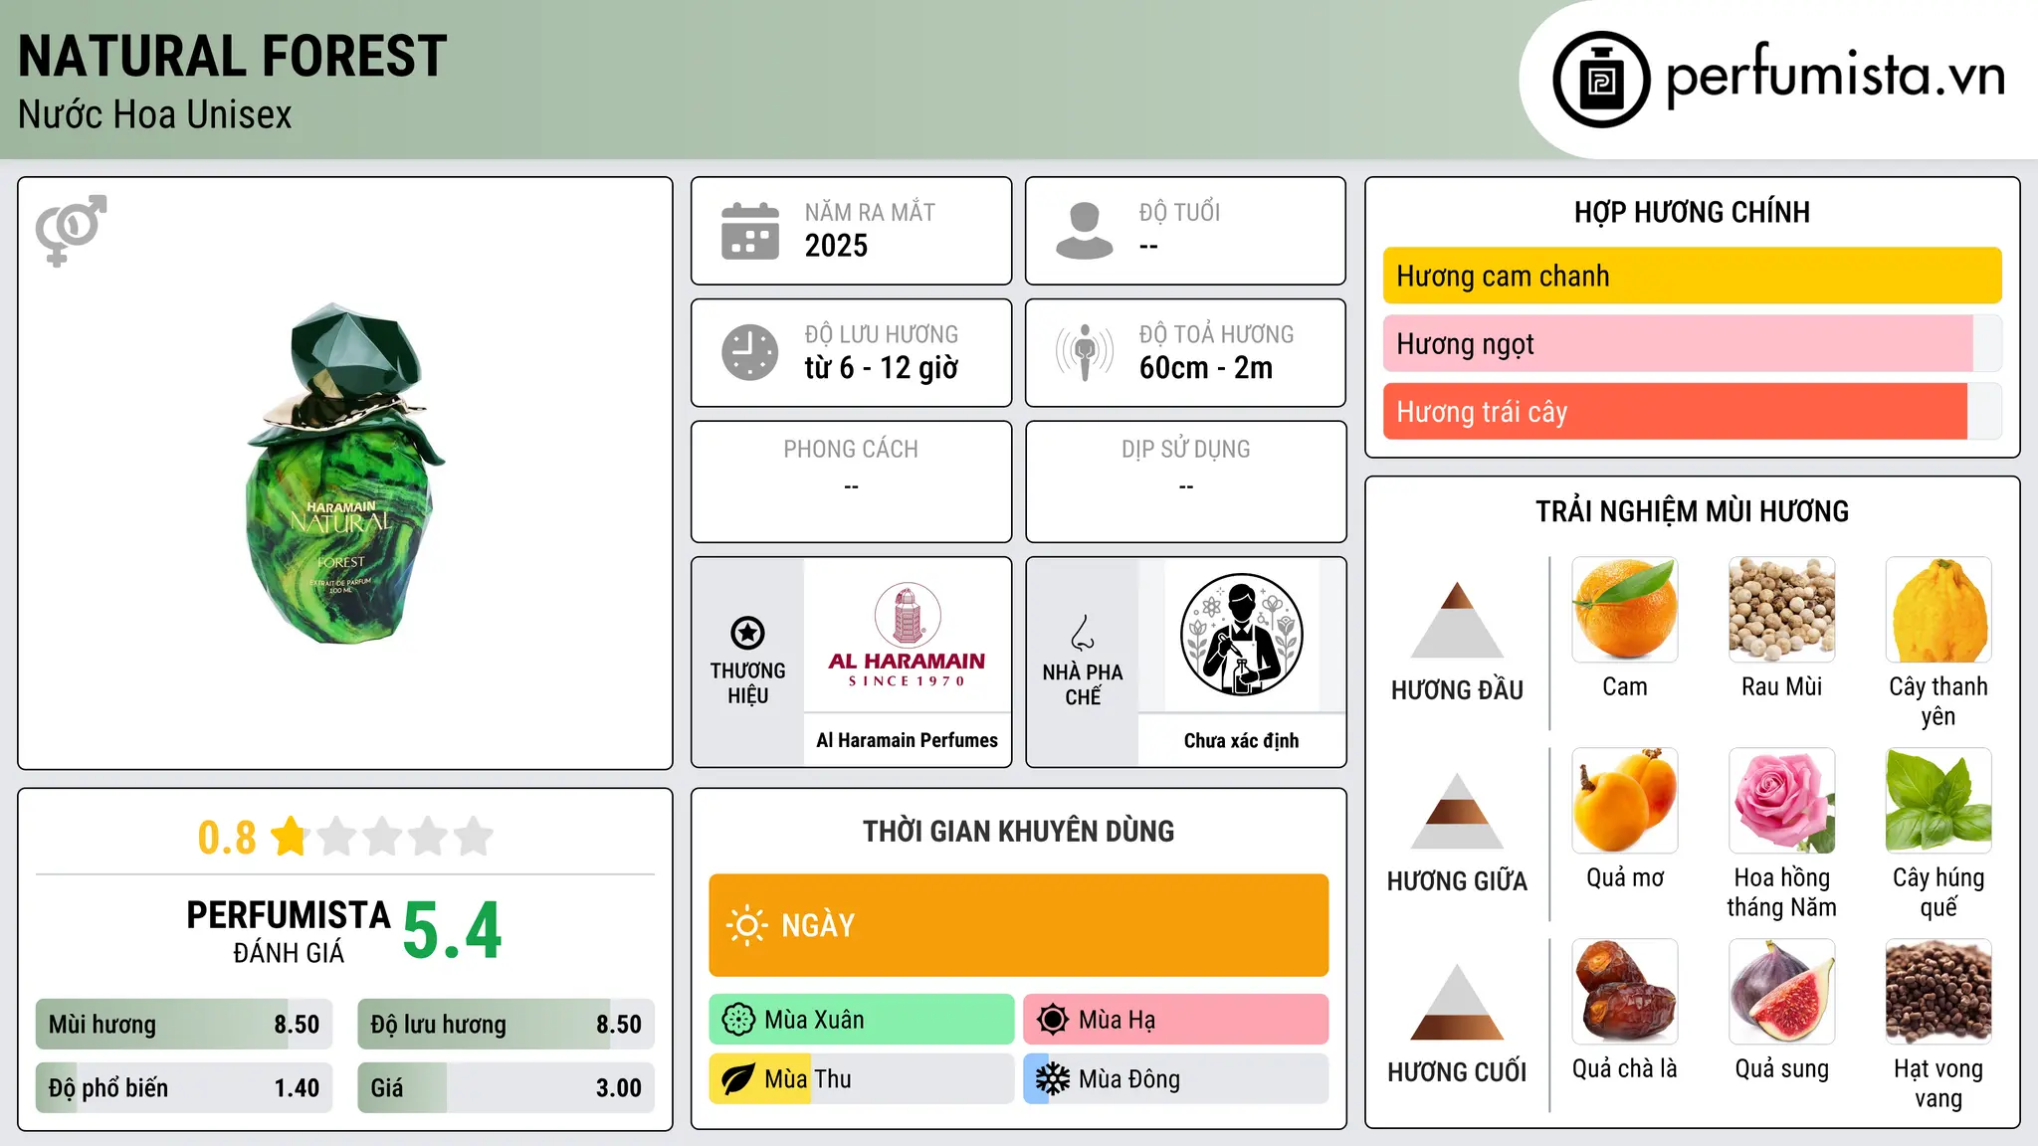Click the Mùa Thu season bar

862,1079
